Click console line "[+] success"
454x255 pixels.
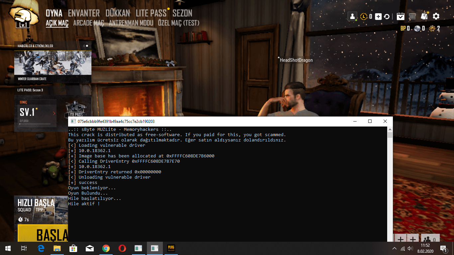(x=82, y=182)
